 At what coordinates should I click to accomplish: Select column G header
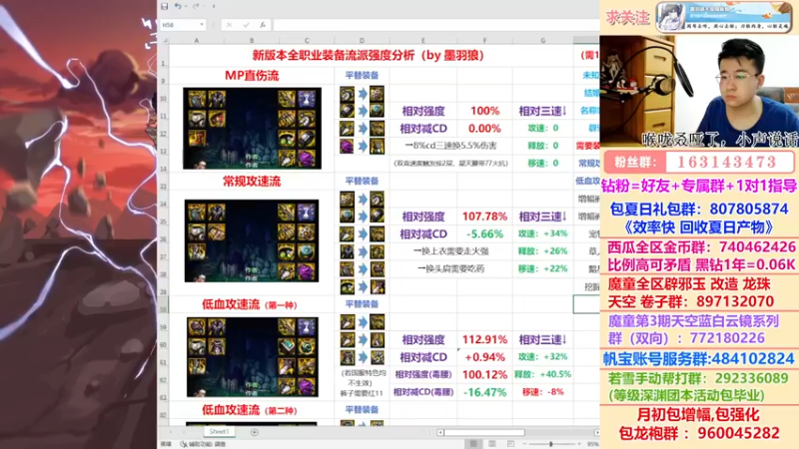[x=542, y=40]
